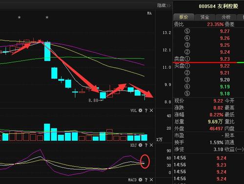This screenshot has width=244, height=184.
Task: Switch to the 报价 tab
Action: pyautogui.click(x=184, y=17)
